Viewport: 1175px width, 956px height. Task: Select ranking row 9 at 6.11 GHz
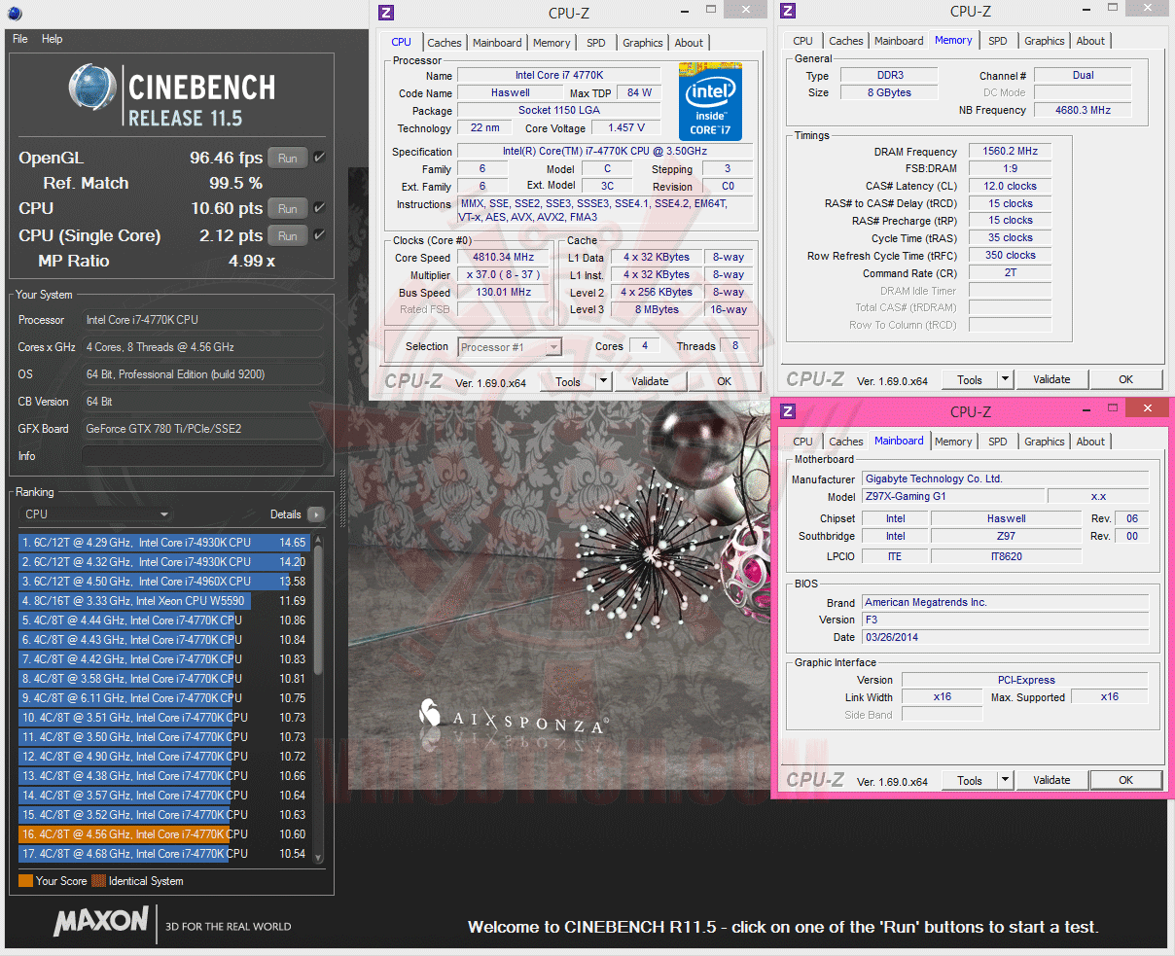pyautogui.click(x=163, y=698)
